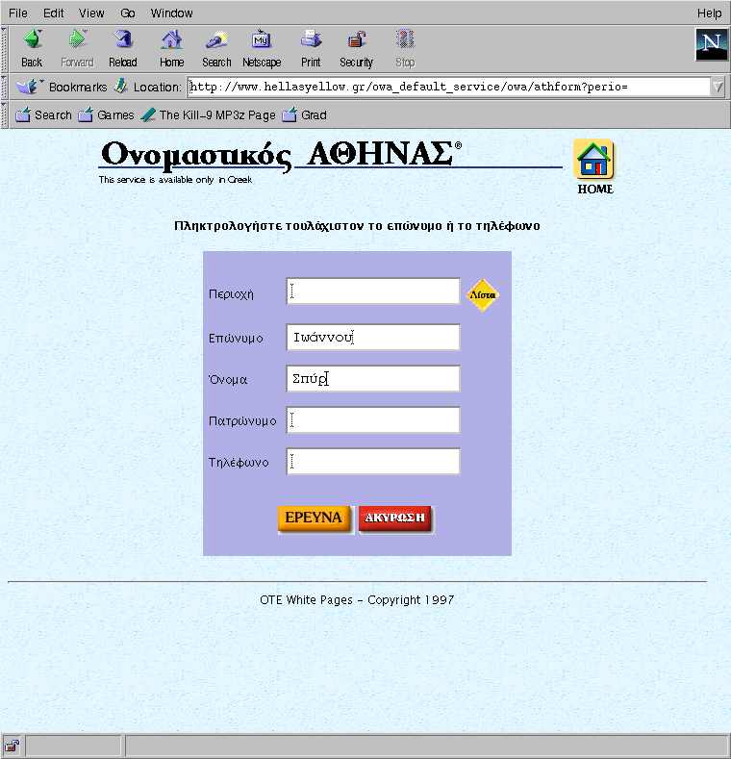Open the yellow diamond Λίστα list

click(x=483, y=294)
